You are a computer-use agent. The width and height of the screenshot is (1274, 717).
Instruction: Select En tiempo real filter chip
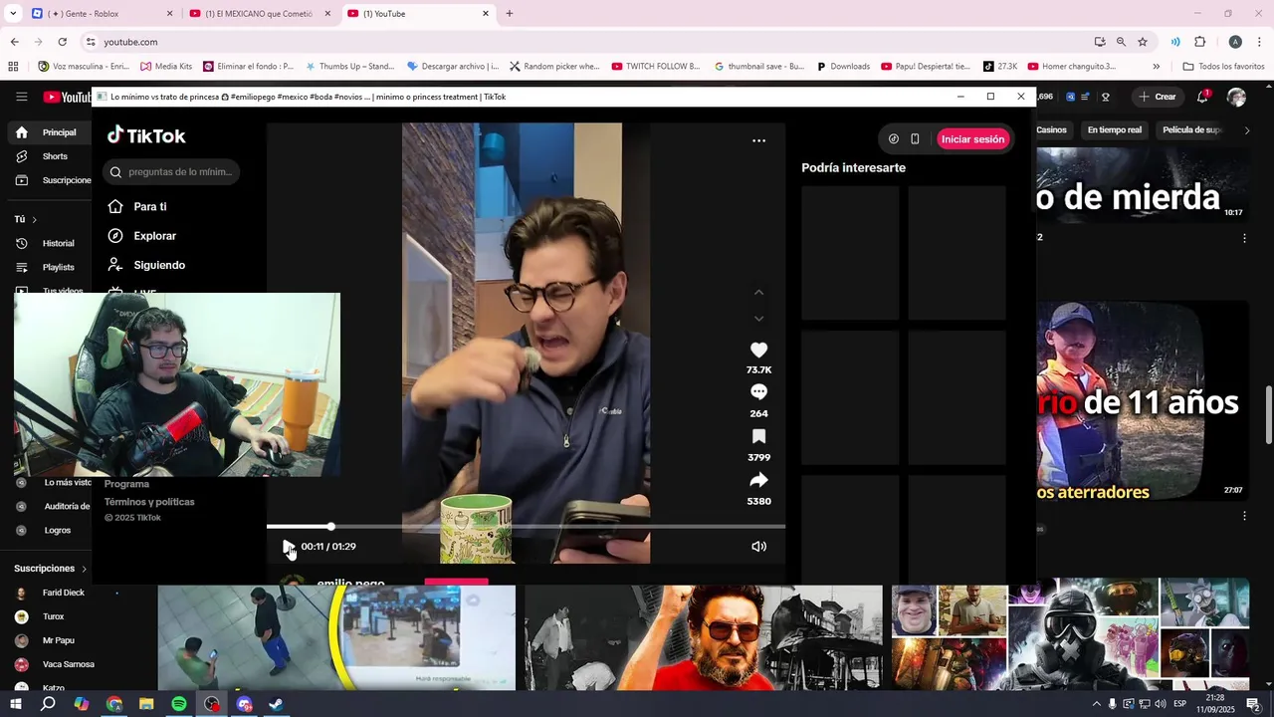tap(1114, 129)
